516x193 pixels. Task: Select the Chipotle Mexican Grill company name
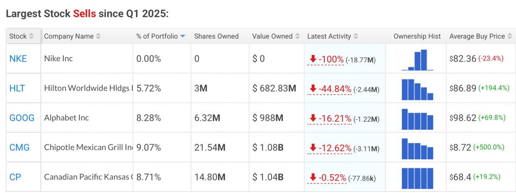(x=88, y=147)
